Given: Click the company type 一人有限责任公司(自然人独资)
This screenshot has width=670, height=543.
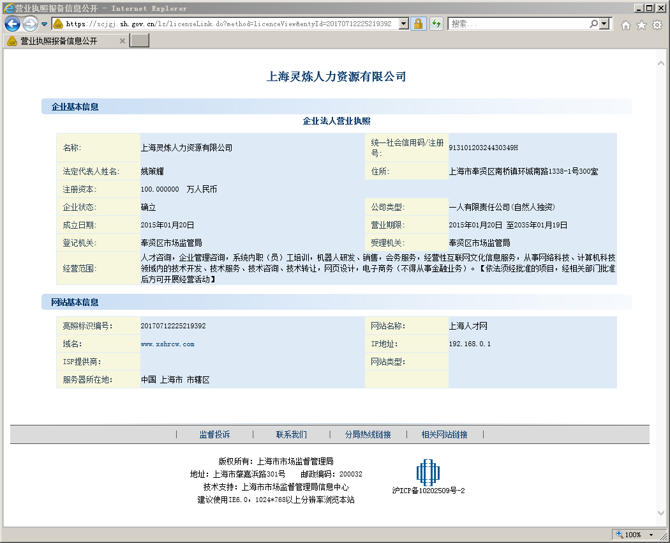Looking at the screenshot, I should 502,207.
